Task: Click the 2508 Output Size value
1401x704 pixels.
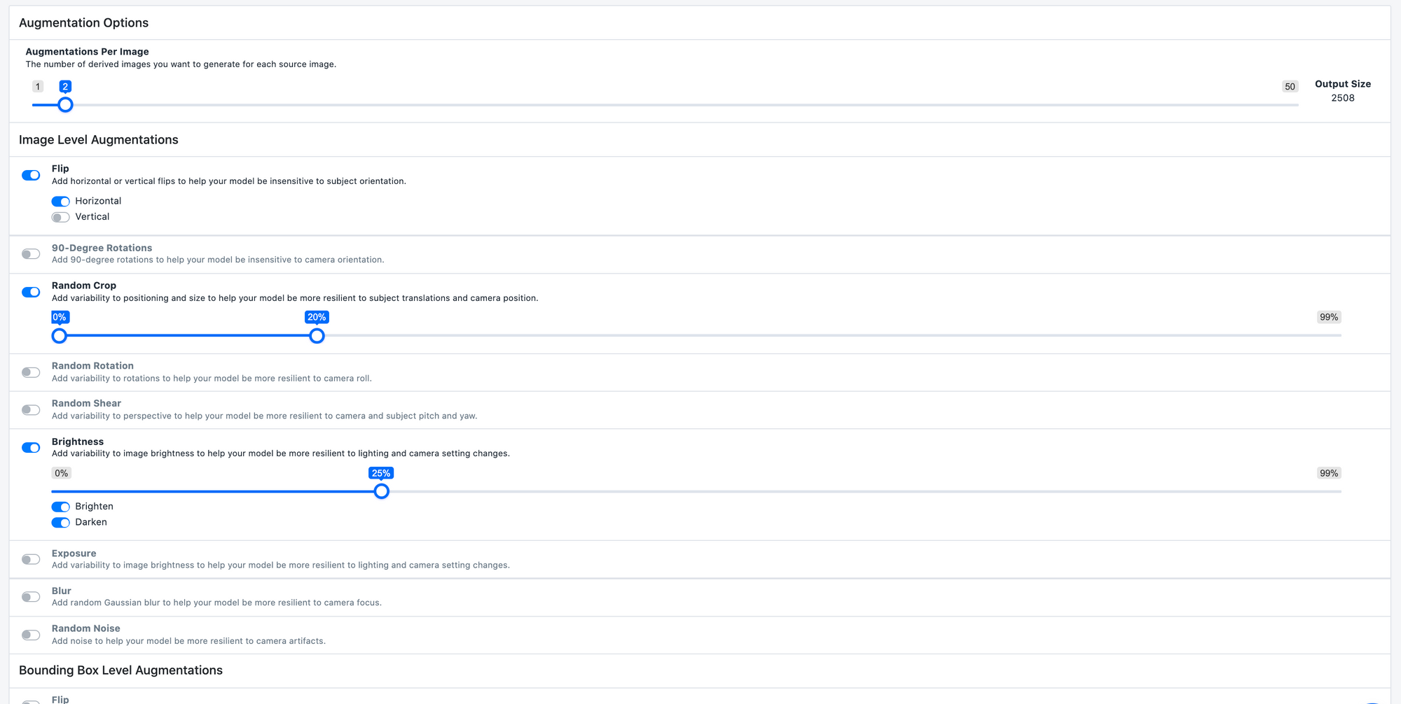Action: pyautogui.click(x=1341, y=98)
